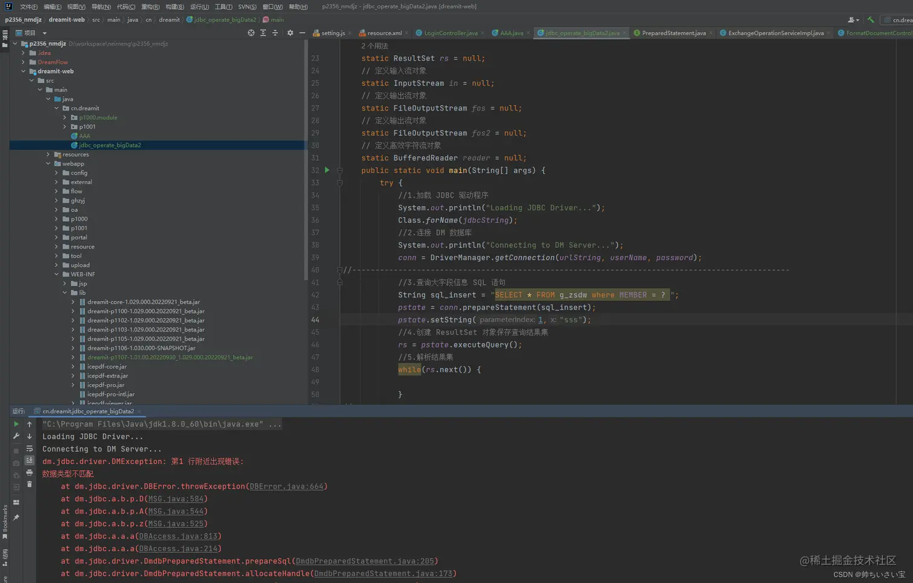The image size is (913, 583).
Task: Click Project tool window stripe button
Action: tap(5, 37)
